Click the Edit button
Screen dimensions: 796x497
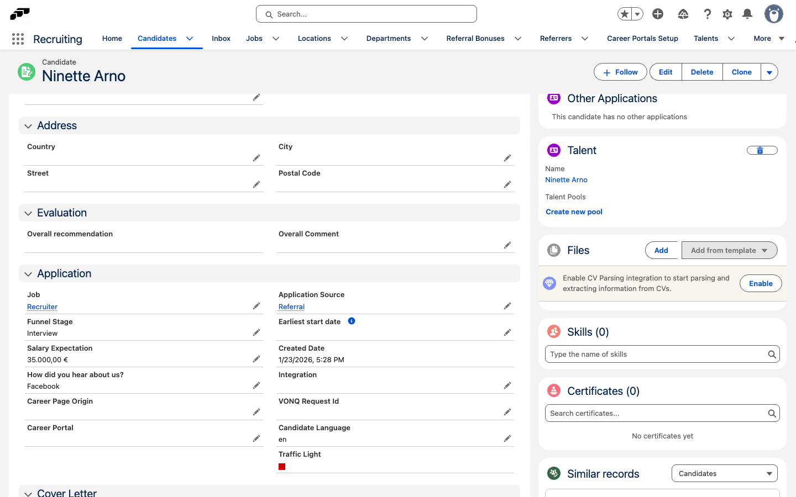coord(666,72)
